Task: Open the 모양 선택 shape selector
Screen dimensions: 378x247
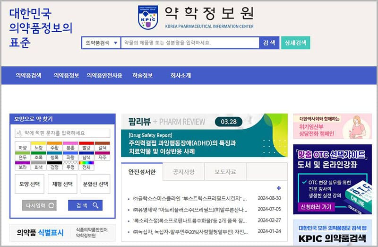Action: (29, 184)
